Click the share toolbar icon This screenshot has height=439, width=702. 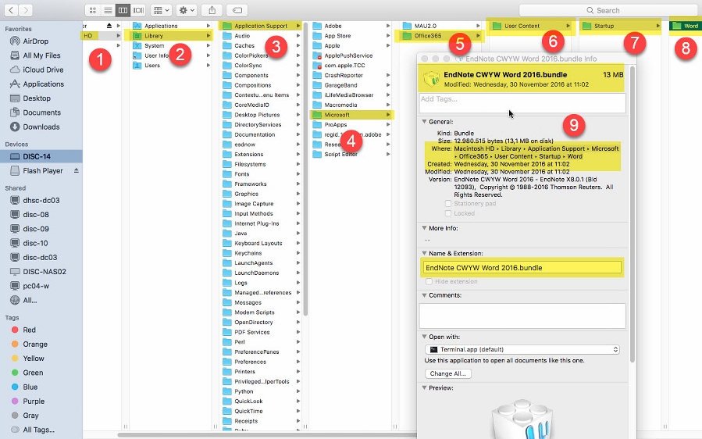tap(212, 10)
